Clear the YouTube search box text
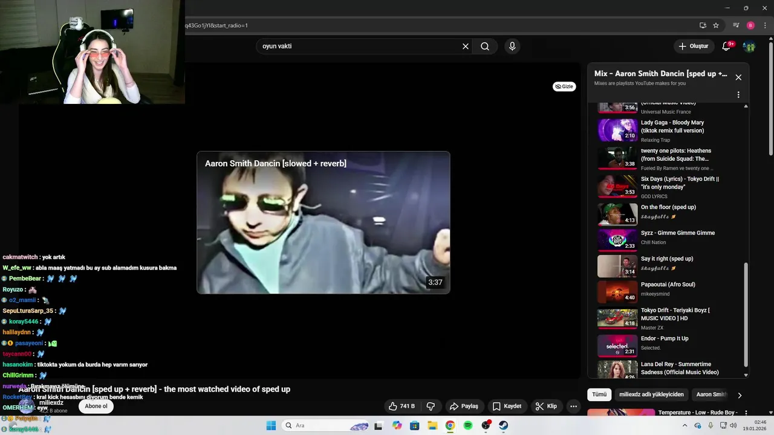 click(466, 46)
